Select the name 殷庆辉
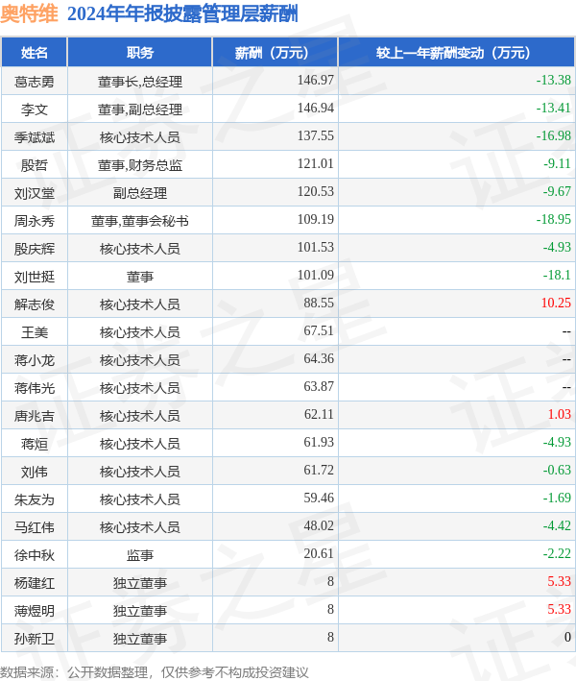The image size is (576, 681). pos(35,249)
